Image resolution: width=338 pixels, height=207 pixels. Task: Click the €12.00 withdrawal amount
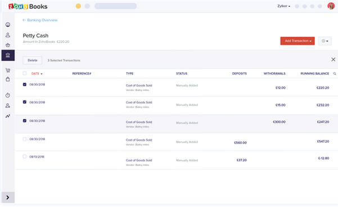tap(281, 88)
